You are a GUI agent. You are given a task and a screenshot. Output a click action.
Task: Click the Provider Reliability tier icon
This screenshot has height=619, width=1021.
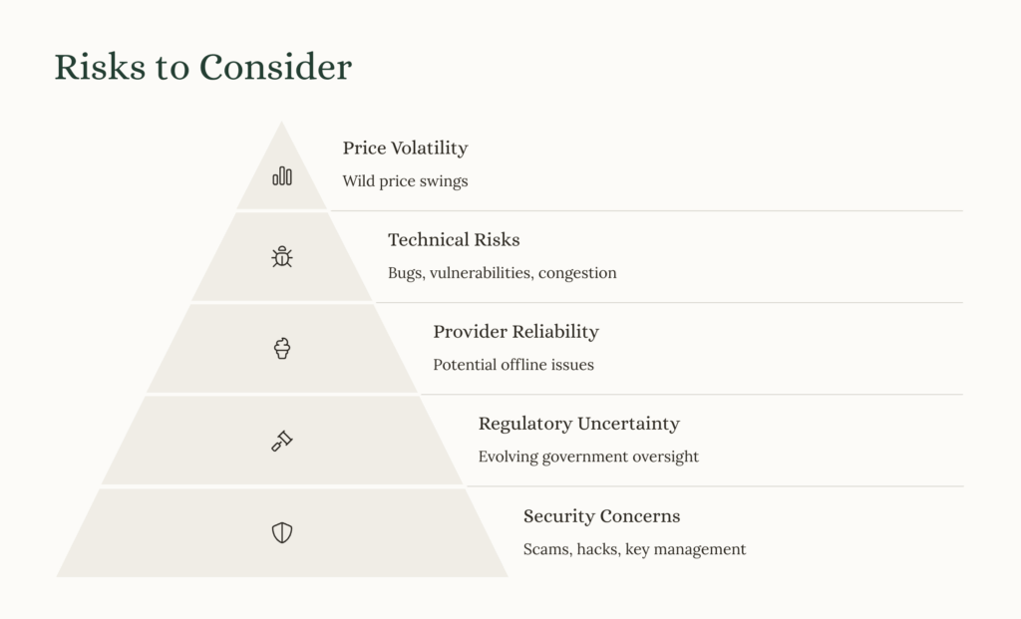pos(282,348)
